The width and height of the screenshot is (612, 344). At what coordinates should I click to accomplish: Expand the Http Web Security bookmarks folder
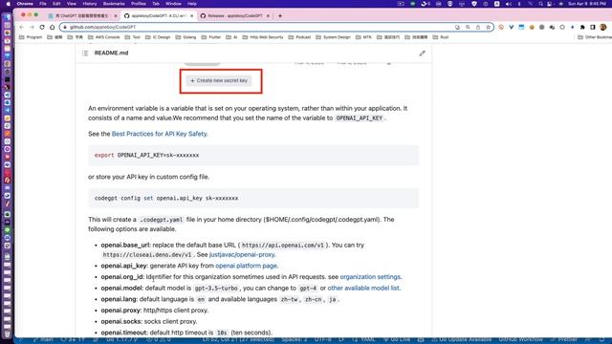click(x=263, y=37)
